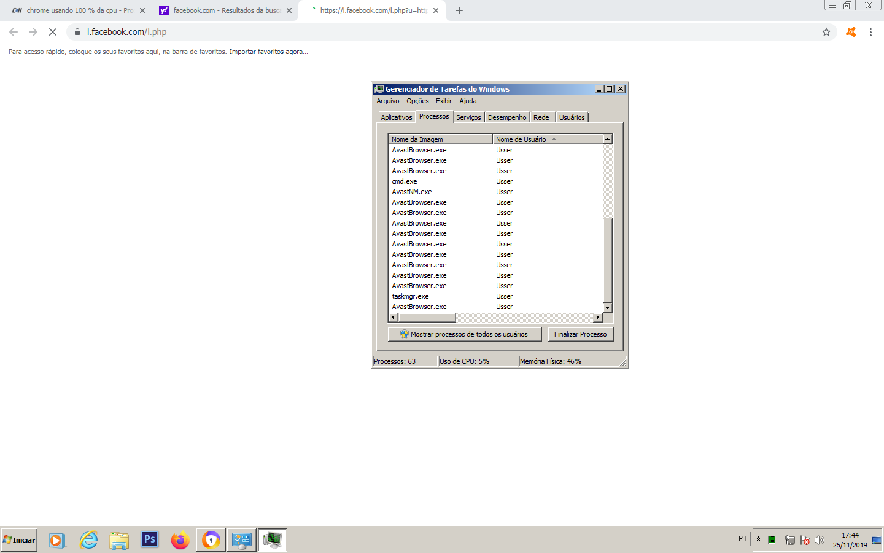Close the 'facebook.com - Resultados' tab
Screen dimensions: 884x553
pos(289,10)
